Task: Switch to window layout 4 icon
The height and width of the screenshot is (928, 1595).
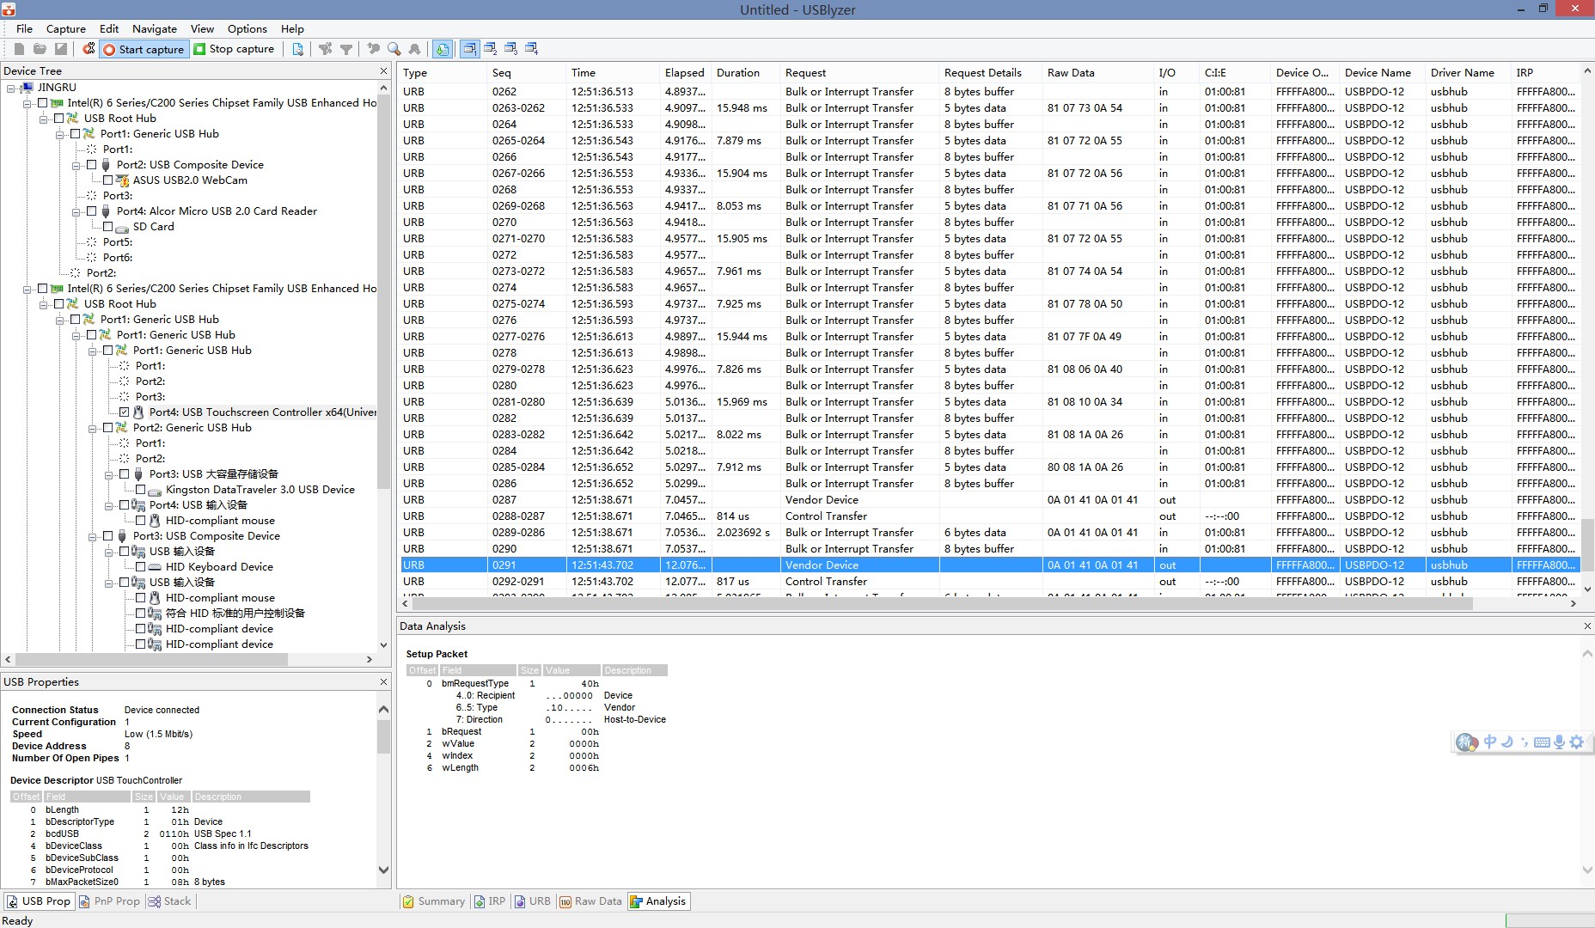Action: click(x=532, y=49)
